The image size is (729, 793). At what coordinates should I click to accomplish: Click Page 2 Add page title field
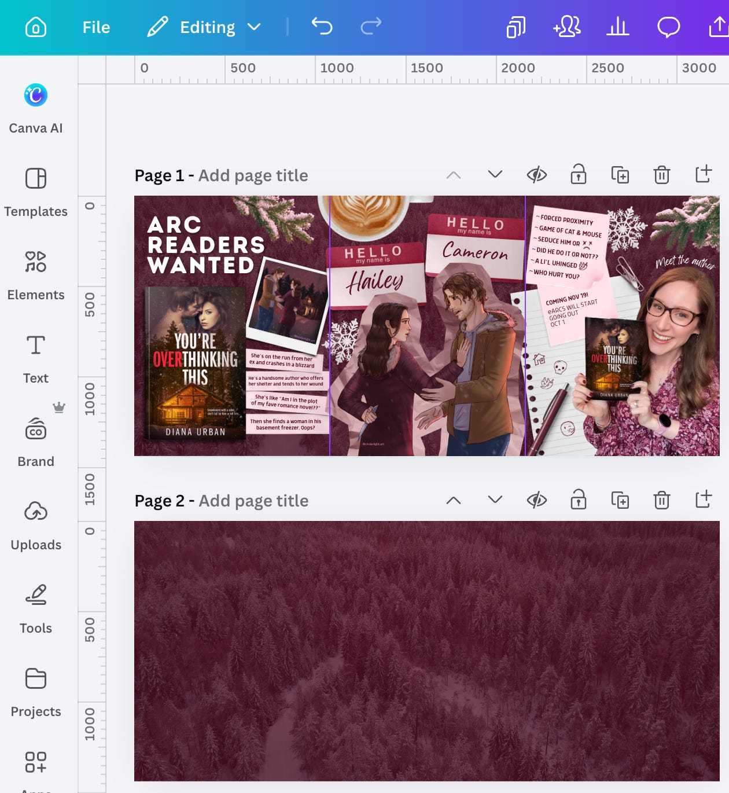(253, 501)
